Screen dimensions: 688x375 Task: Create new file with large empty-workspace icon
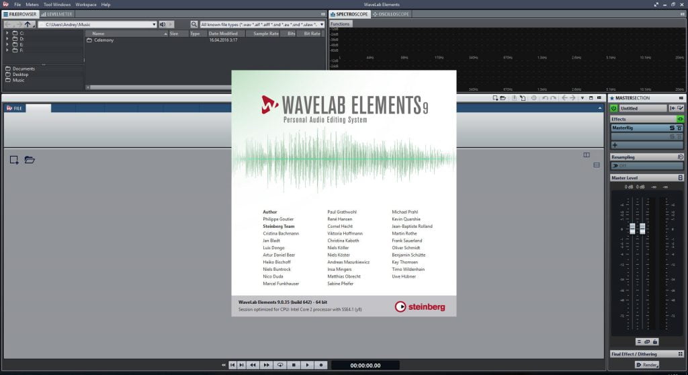coord(14,160)
